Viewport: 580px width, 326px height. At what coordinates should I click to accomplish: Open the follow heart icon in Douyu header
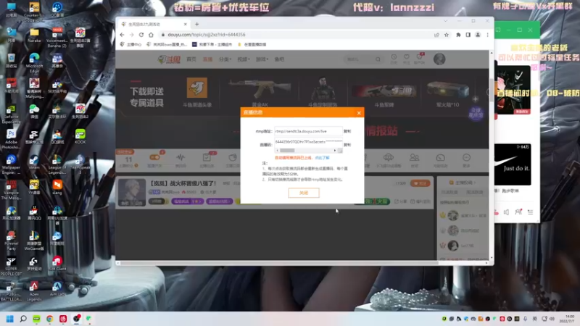pyautogui.click(x=407, y=59)
